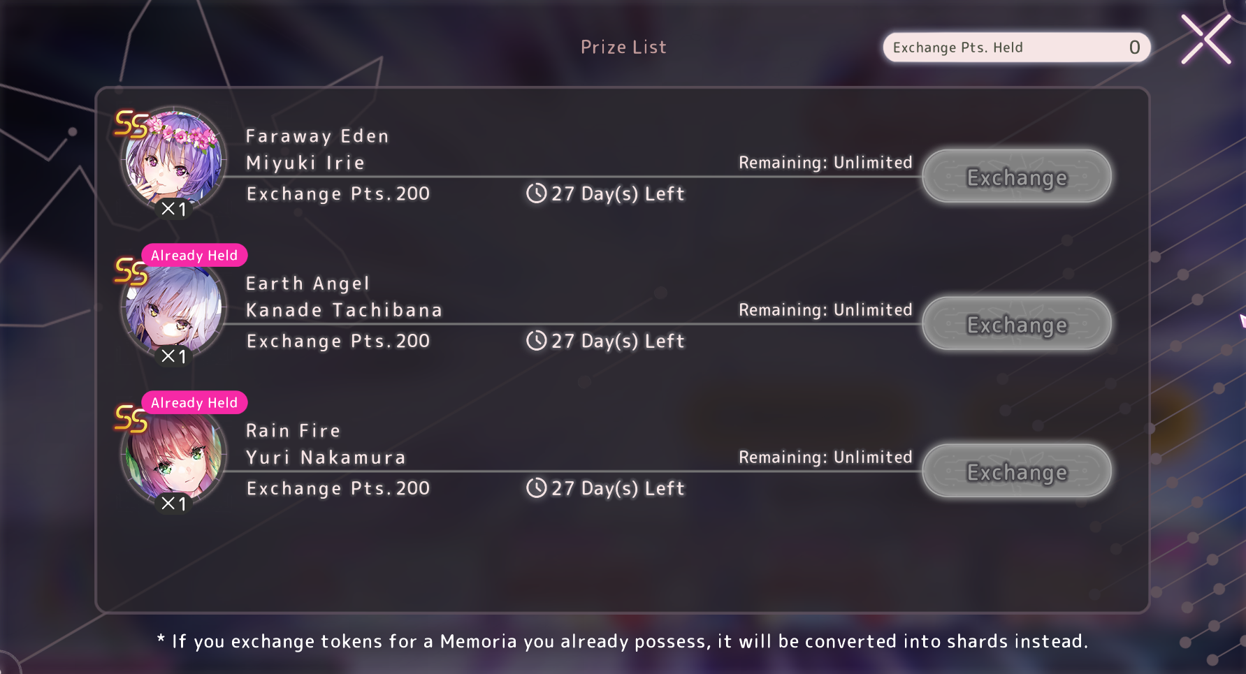The width and height of the screenshot is (1246, 674).
Task: Click the Exchange Pts. Held counter
Action: [x=1016, y=47]
